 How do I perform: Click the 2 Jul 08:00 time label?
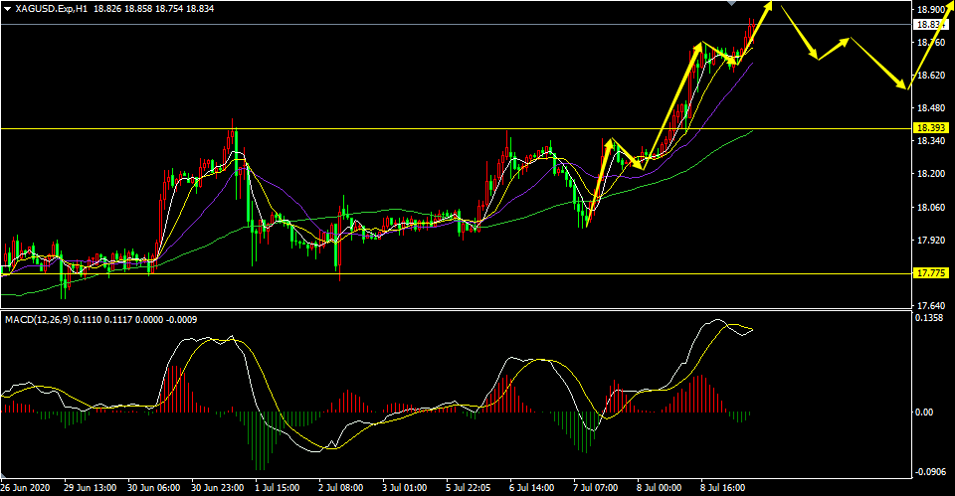click(340, 488)
